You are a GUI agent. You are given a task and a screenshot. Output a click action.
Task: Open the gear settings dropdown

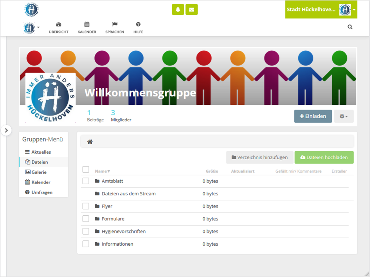pos(344,116)
